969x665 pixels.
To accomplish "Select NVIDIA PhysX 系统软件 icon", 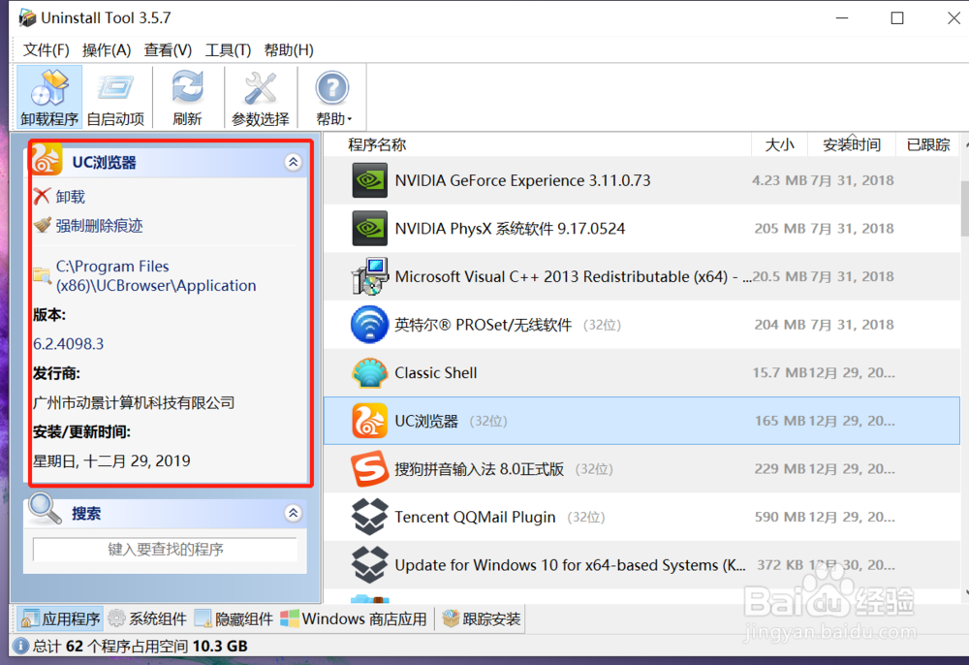I will pos(369,229).
